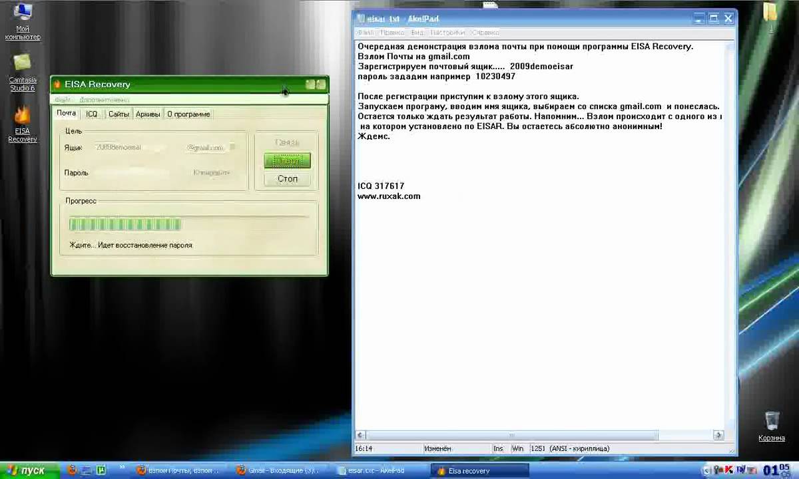
Task: Click the ICQ 317617 line in AkelPad
Action: click(381, 186)
